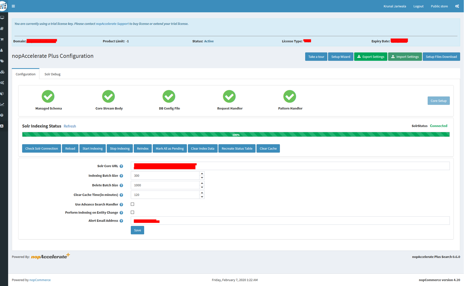Click the settings gears icon in top bar
The width and height of the screenshot is (468, 286).
[457, 6]
